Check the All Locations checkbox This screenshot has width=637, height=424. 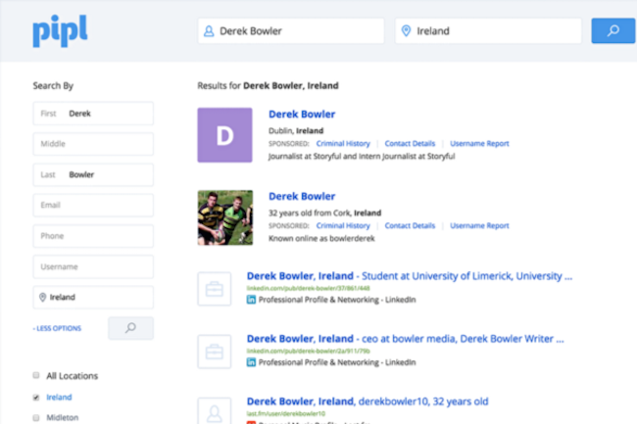[x=36, y=375]
